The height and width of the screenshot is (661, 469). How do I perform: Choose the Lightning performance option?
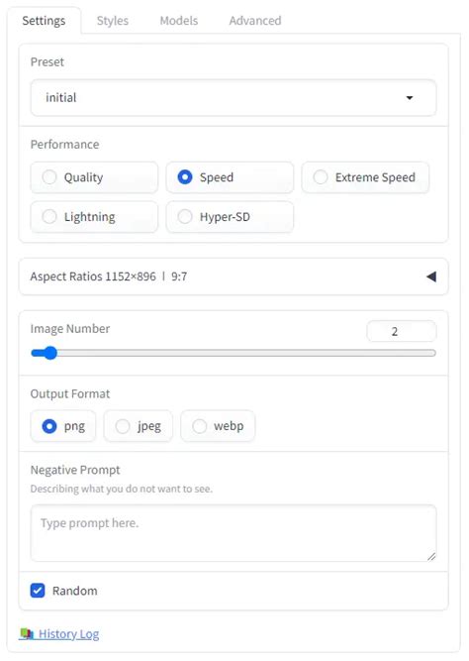(94, 217)
